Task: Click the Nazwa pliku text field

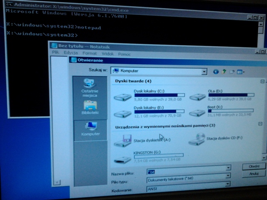Action: pos(186,172)
